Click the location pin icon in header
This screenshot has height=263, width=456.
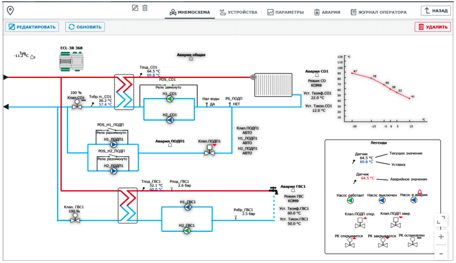10,10
